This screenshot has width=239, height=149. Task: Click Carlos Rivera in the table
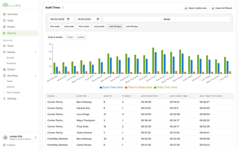click(x=84, y=145)
